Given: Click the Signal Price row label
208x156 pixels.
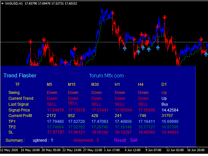Looking at the screenshot, I should point(19,110).
